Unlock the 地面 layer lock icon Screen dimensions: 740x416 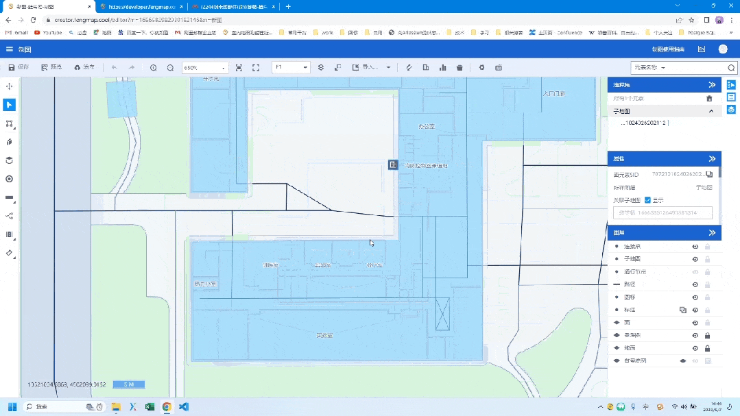(707, 348)
